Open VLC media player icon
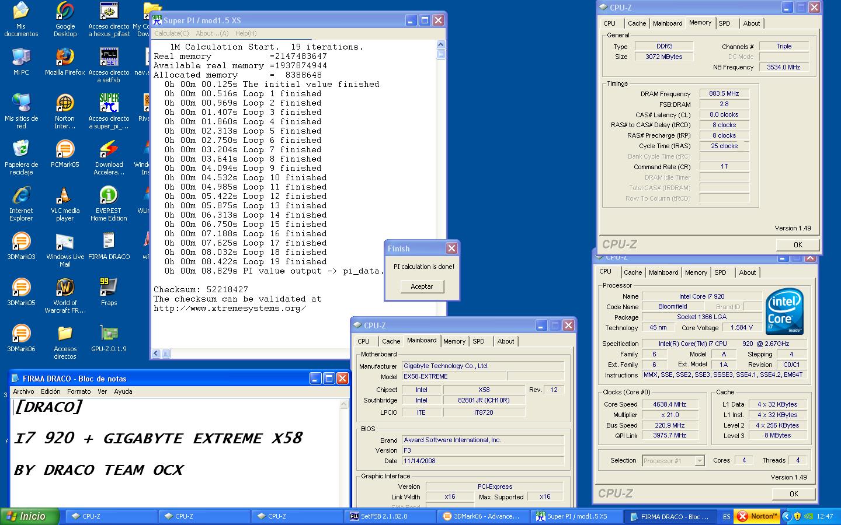 [65, 204]
